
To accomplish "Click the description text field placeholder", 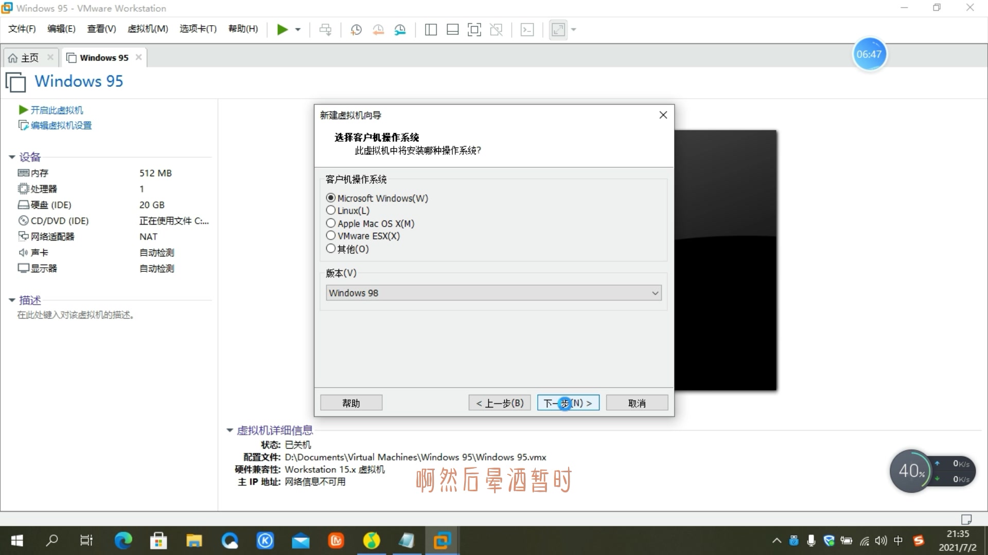I will (76, 315).
